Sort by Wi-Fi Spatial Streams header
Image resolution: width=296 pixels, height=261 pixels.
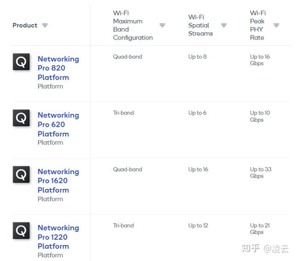pyautogui.click(x=200, y=25)
